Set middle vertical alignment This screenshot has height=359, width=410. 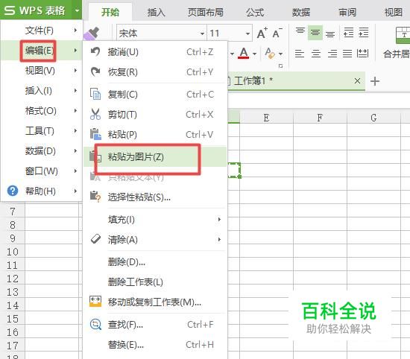tap(315, 33)
